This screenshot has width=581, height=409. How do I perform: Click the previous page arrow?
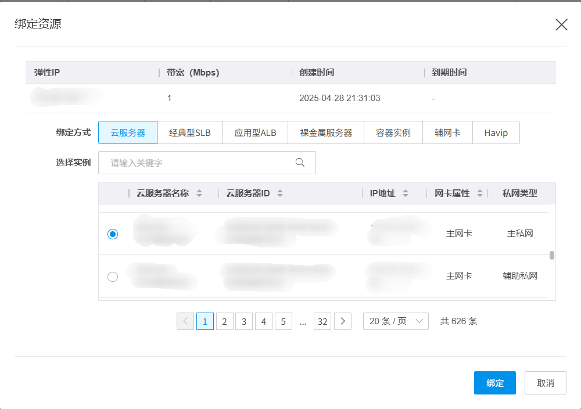point(185,321)
